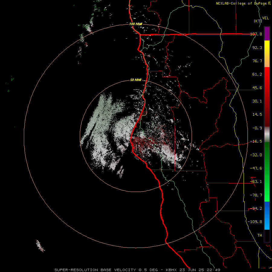The width and height of the screenshot is (272, 272).
Task: Click the -32.0 velocity scale value
Action: [256, 155]
